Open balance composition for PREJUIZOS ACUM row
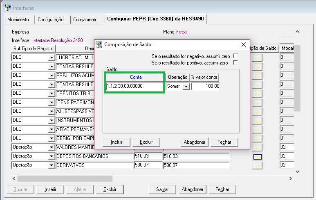The height and width of the screenshot is (200, 316). coord(257,76)
